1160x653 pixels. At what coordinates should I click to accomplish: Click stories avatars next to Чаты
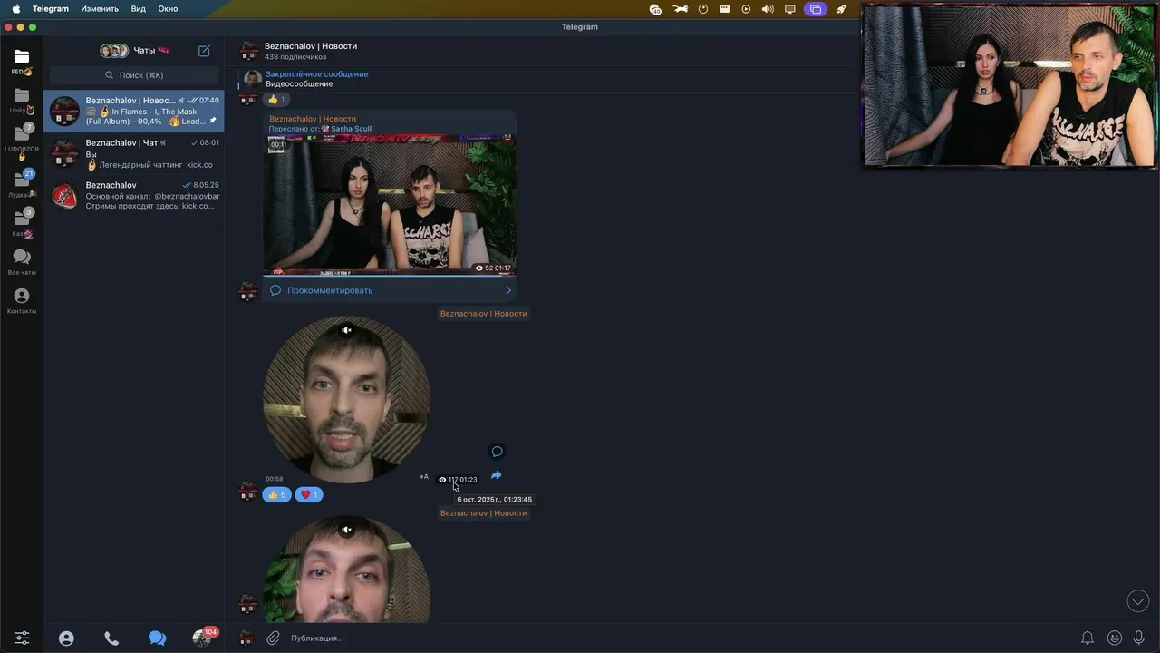click(x=113, y=51)
